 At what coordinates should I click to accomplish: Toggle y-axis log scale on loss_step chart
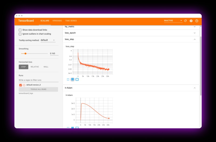pyautogui.click(x=72, y=79)
